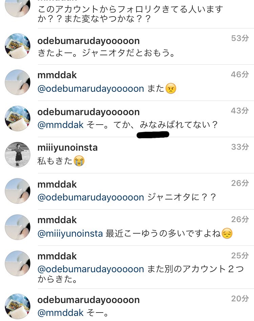Open @mmddak mention in 43分 comment
The width and height of the screenshot is (254, 321).
point(61,125)
